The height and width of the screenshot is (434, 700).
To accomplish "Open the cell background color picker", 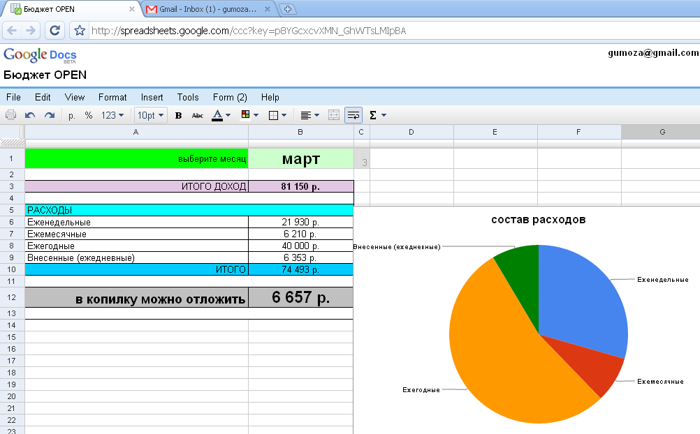I will [249, 115].
